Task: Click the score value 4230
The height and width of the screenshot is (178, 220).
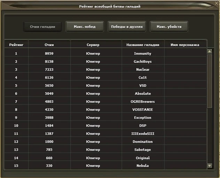Action: point(49,109)
